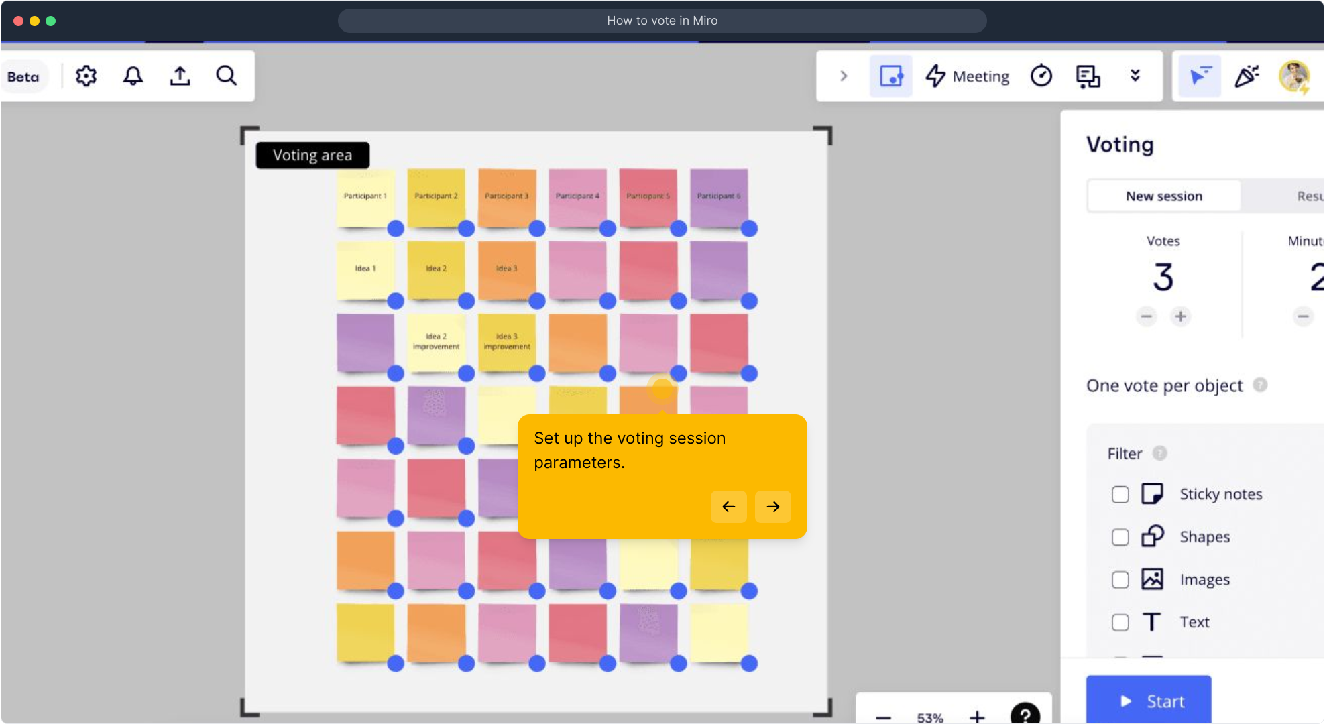1325x724 pixels.
Task: Click the export upload icon
Action: [x=180, y=76]
